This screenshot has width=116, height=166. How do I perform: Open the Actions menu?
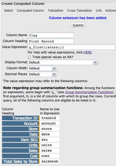[x=111, y=11]
